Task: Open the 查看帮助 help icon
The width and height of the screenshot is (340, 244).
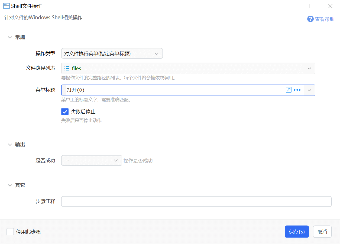Action: pyautogui.click(x=310, y=19)
